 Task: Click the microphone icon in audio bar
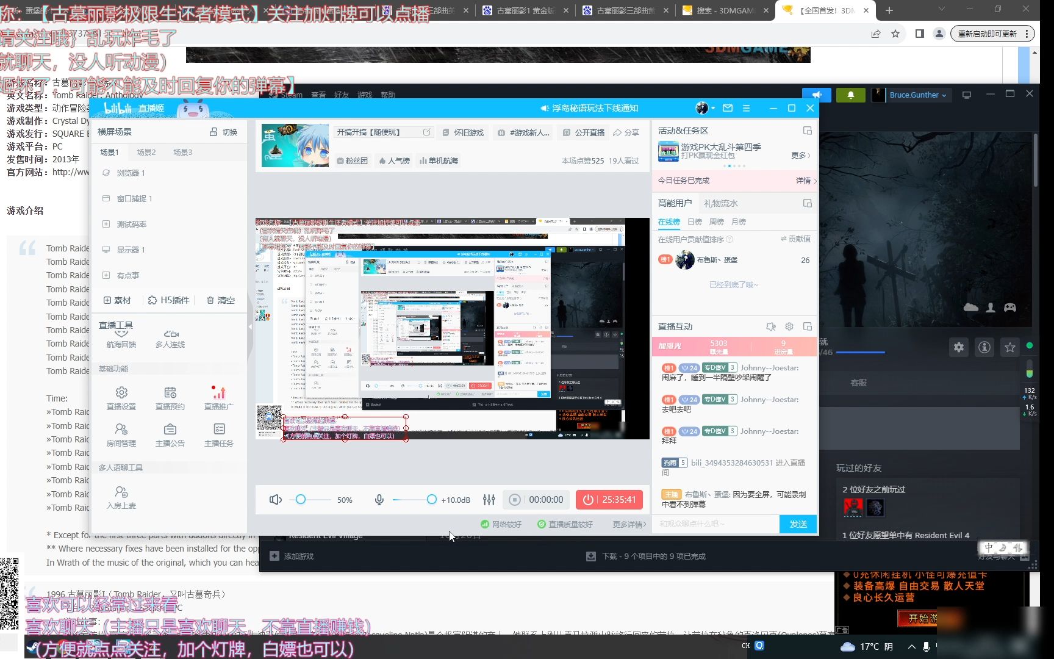point(379,500)
